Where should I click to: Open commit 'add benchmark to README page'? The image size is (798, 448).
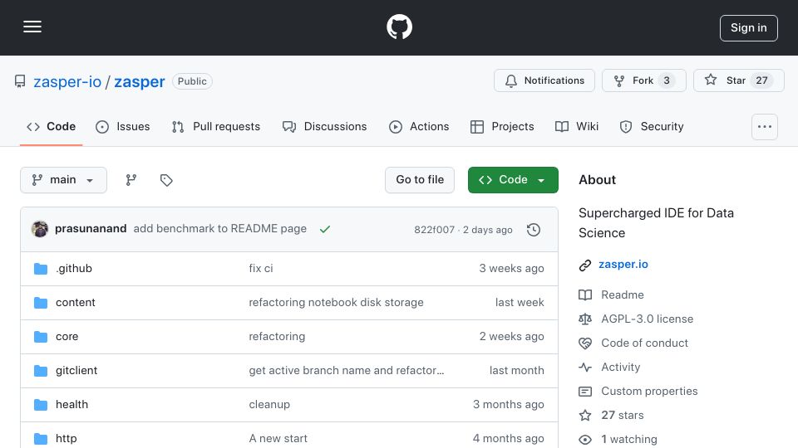click(219, 229)
